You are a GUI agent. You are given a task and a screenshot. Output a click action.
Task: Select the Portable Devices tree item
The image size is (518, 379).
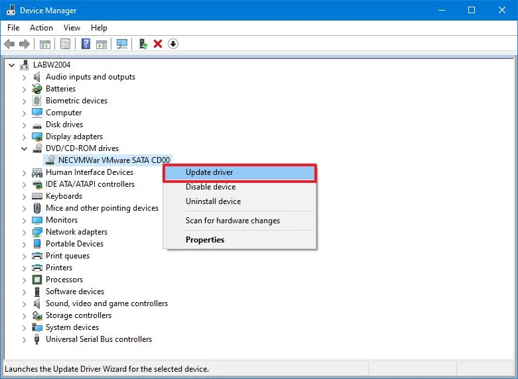tap(74, 244)
